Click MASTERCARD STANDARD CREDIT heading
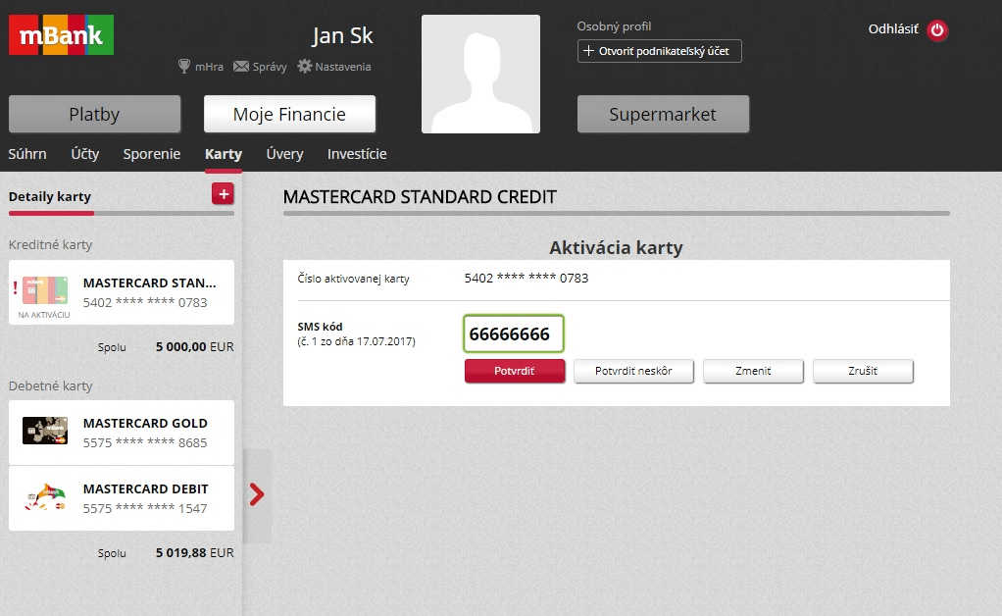Viewport: 1002px width, 616px height. (420, 197)
